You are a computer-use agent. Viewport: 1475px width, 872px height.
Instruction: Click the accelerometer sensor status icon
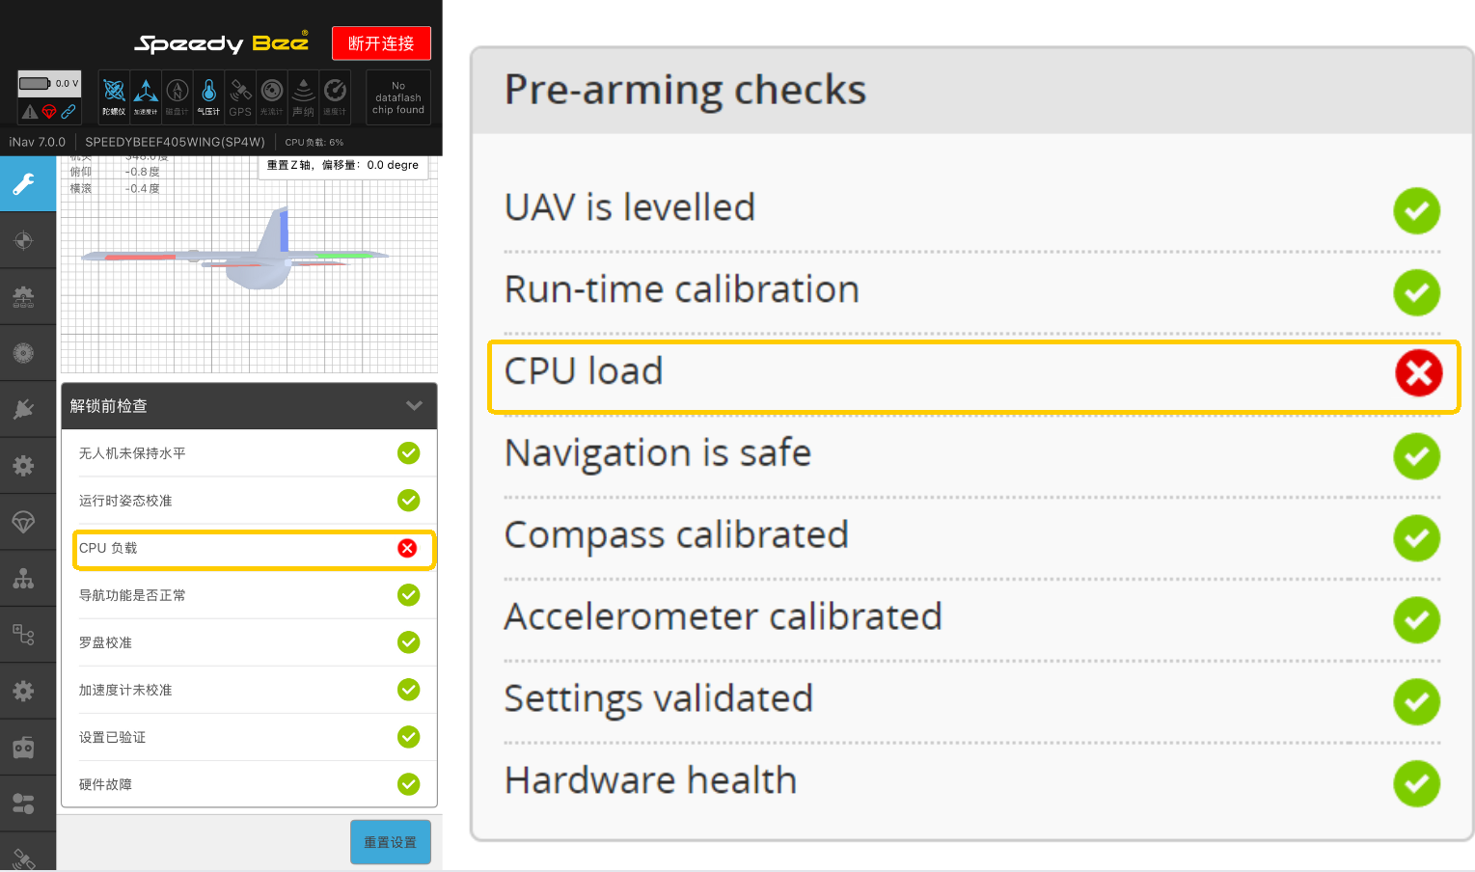[146, 96]
